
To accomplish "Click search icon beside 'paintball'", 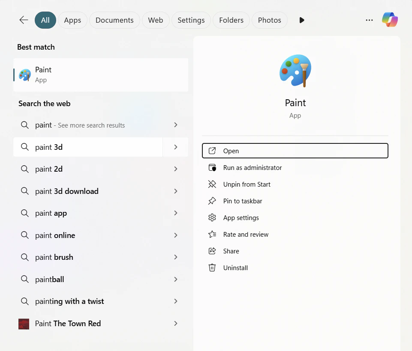I will [25, 279].
